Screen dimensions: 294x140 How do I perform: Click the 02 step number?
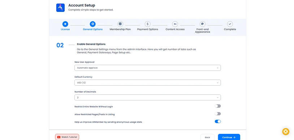point(60,45)
